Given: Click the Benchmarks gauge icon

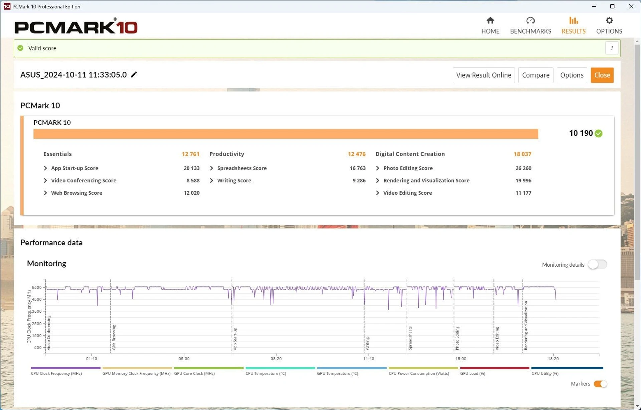Looking at the screenshot, I should pyautogui.click(x=530, y=21).
